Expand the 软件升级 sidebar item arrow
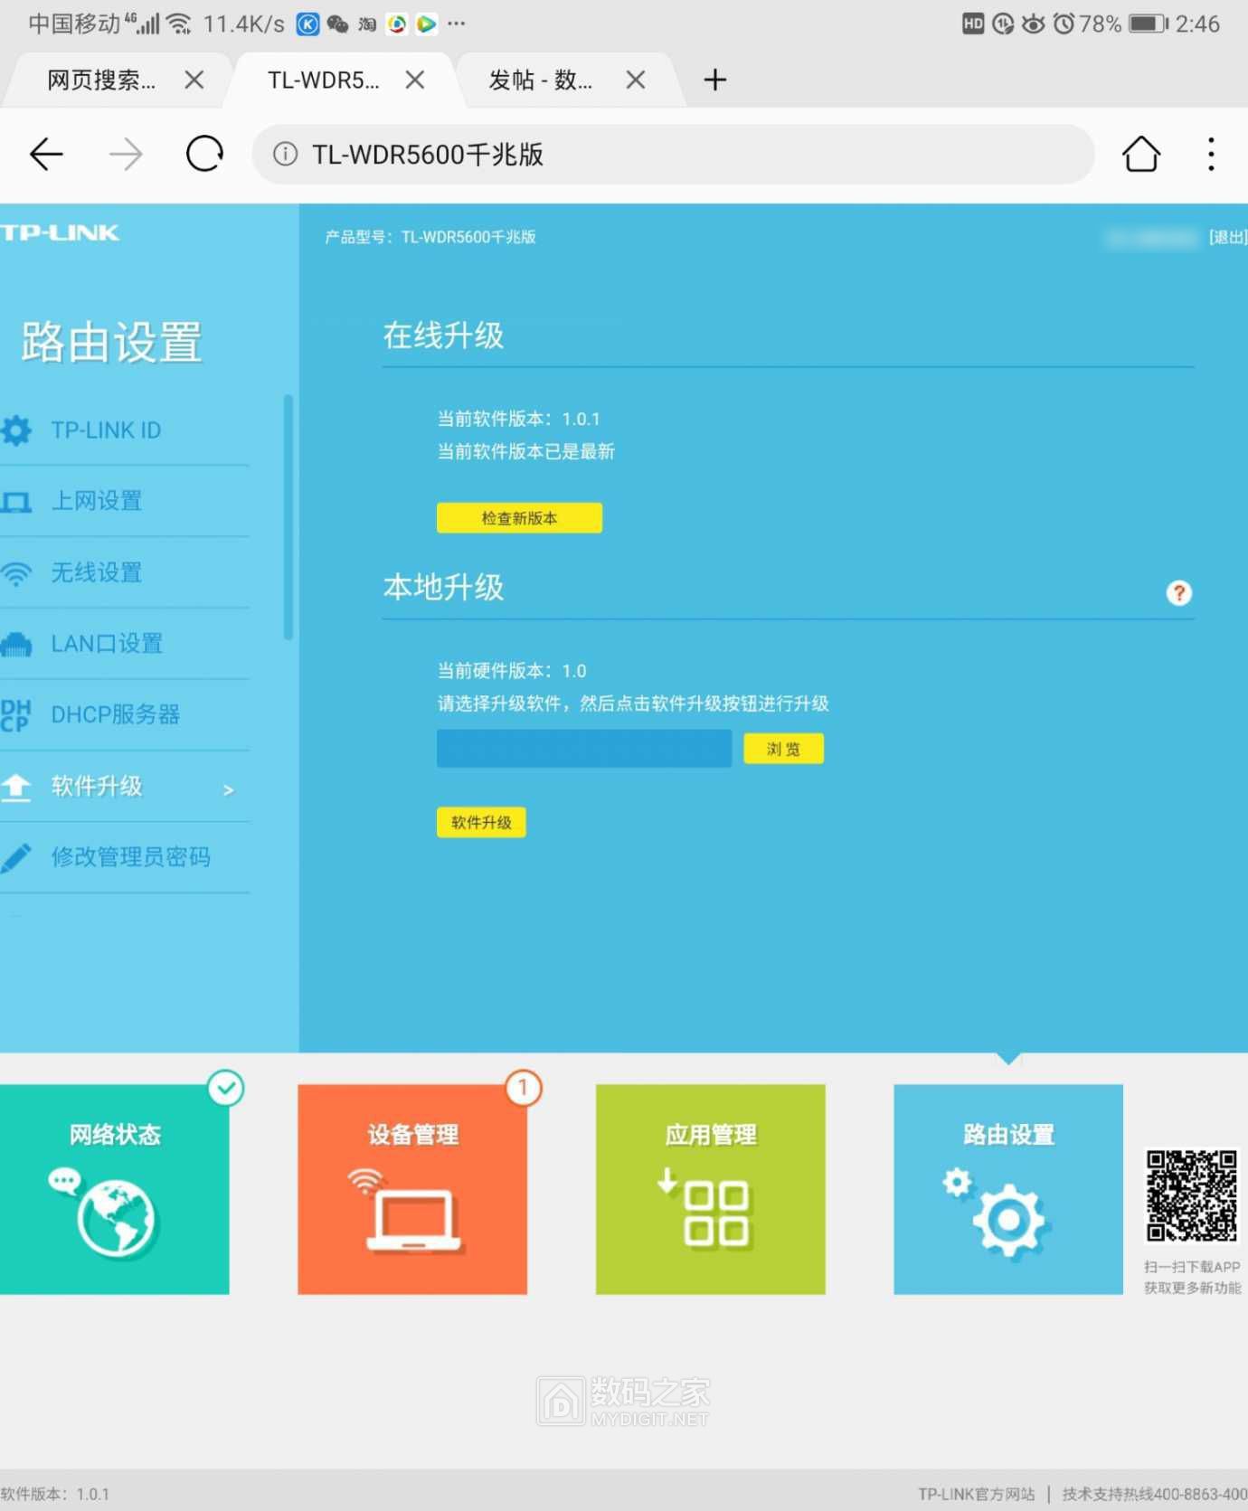The width and height of the screenshot is (1248, 1511). coord(228,789)
